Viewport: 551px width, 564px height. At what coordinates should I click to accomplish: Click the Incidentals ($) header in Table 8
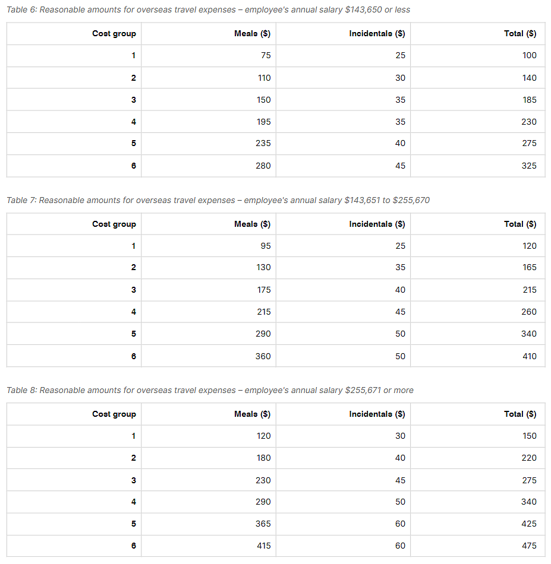coord(377,414)
